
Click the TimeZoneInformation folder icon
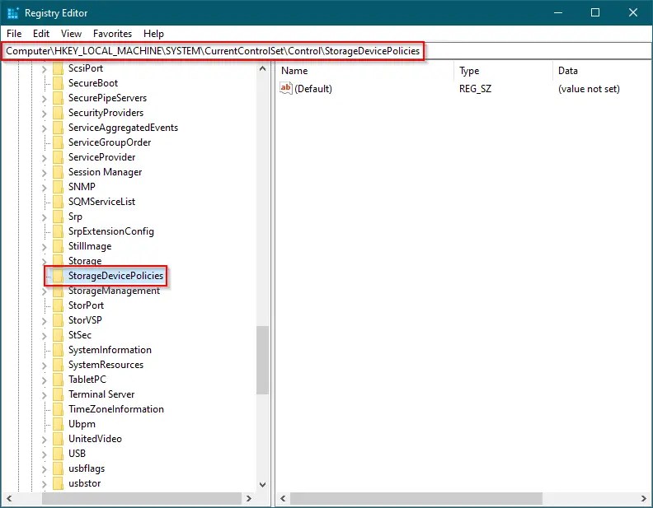click(x=59, y=409)
